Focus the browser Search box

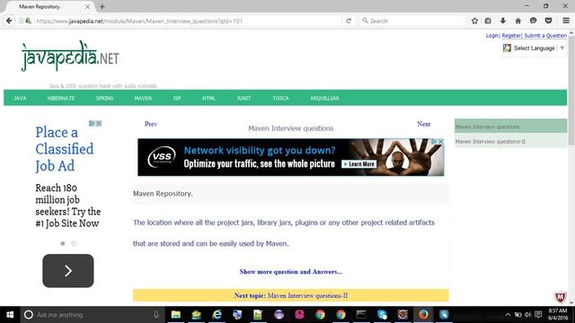(411, 21)
